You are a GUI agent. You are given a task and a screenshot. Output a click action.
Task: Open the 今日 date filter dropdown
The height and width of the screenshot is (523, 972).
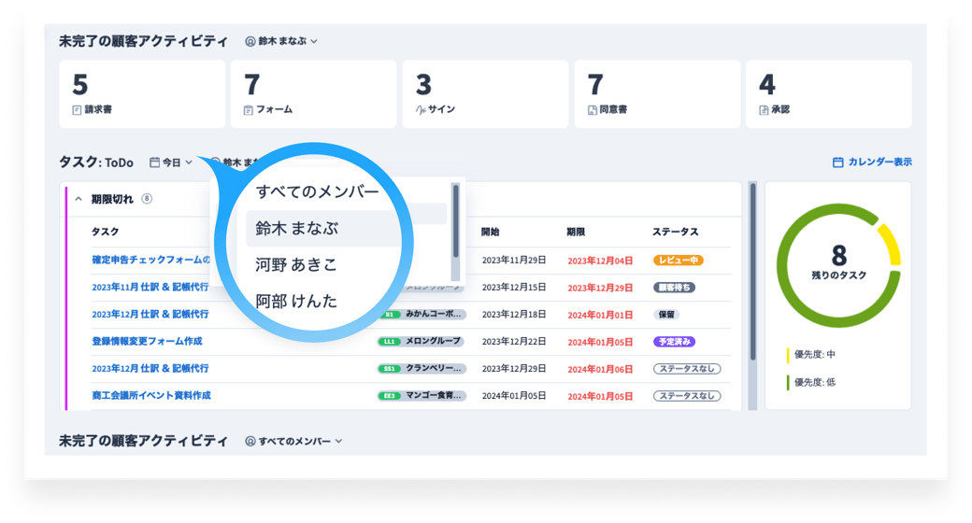pyautogui.click(x=171, y=163)
